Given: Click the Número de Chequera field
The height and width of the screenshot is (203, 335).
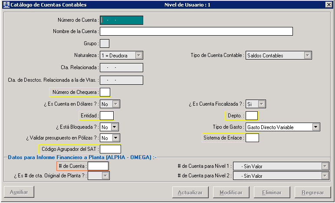Looking at the screenshot, I should click(x=105, y=92).
